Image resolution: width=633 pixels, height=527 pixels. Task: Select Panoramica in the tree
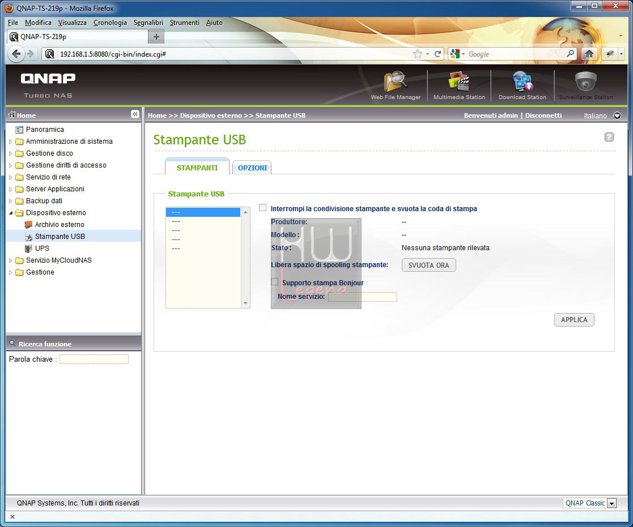pos(45,130)
